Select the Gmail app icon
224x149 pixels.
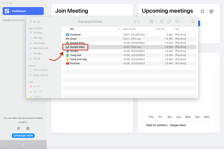[x=68, y=39]
